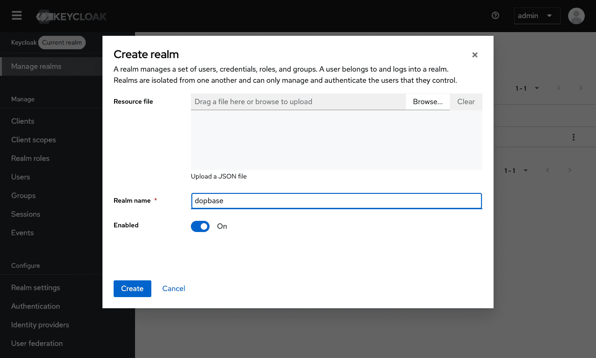Open the hamburger navigation menu
Viewport: 596px width, 358px height.
pos(17,16)
